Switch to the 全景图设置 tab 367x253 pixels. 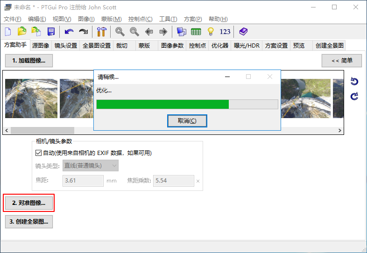[x=97, y=46]
